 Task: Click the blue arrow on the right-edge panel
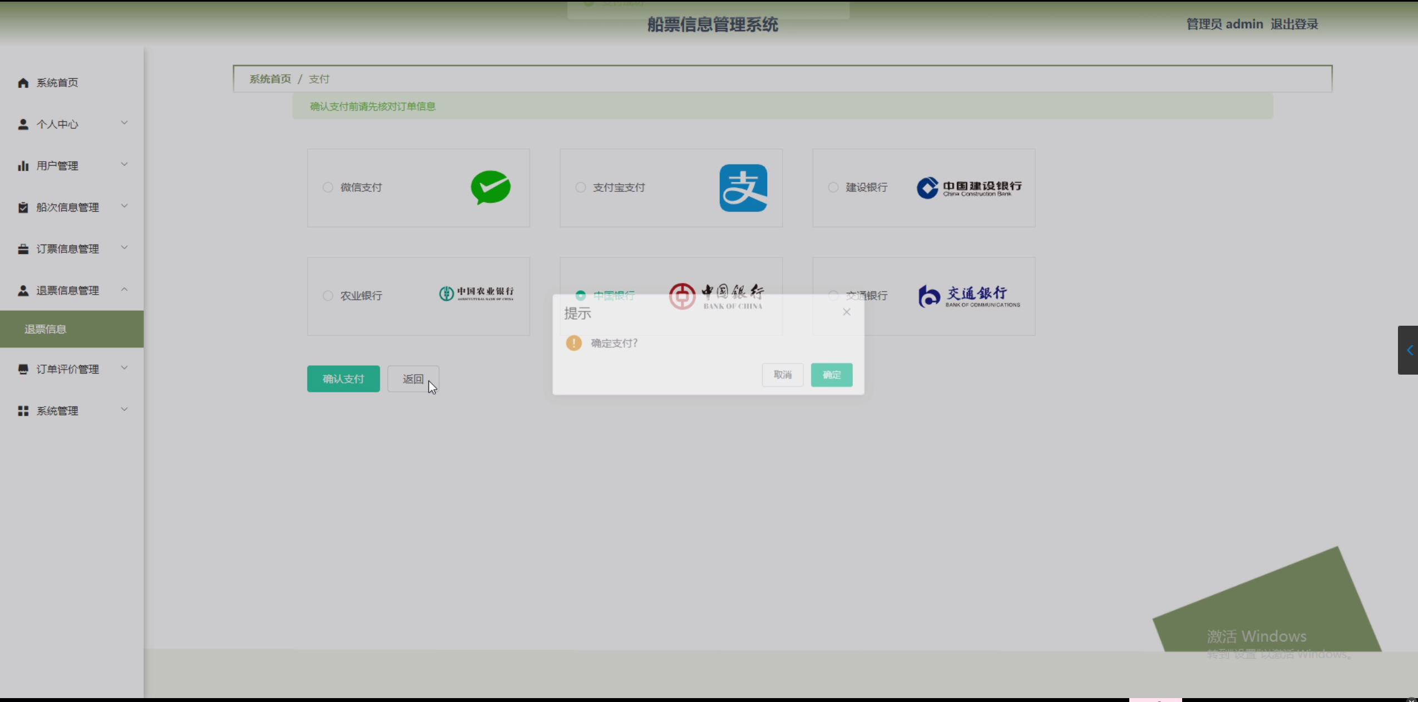[1409, 350]
